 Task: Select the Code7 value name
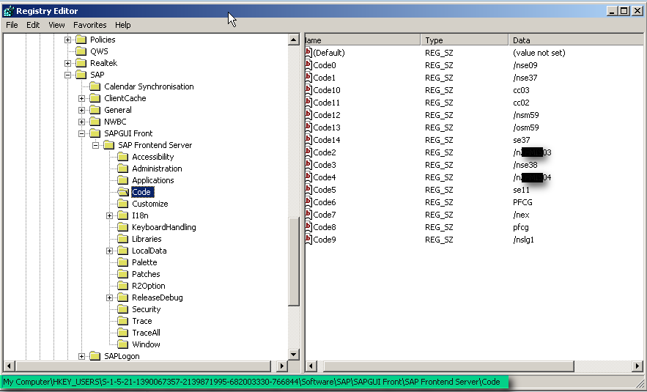click(325, 215)
